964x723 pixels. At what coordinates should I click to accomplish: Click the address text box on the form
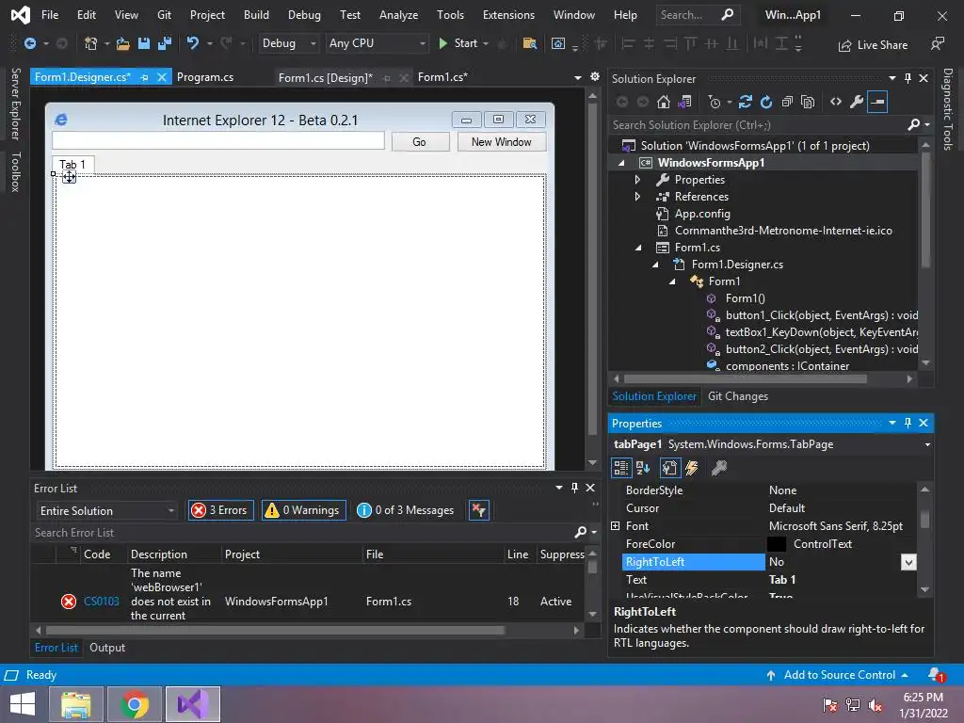tap(218, 141)
